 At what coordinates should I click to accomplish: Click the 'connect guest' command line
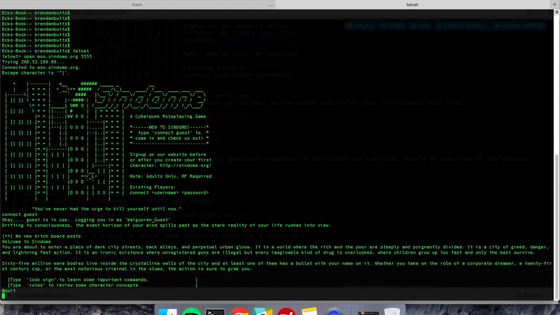(x=20, y=214)
